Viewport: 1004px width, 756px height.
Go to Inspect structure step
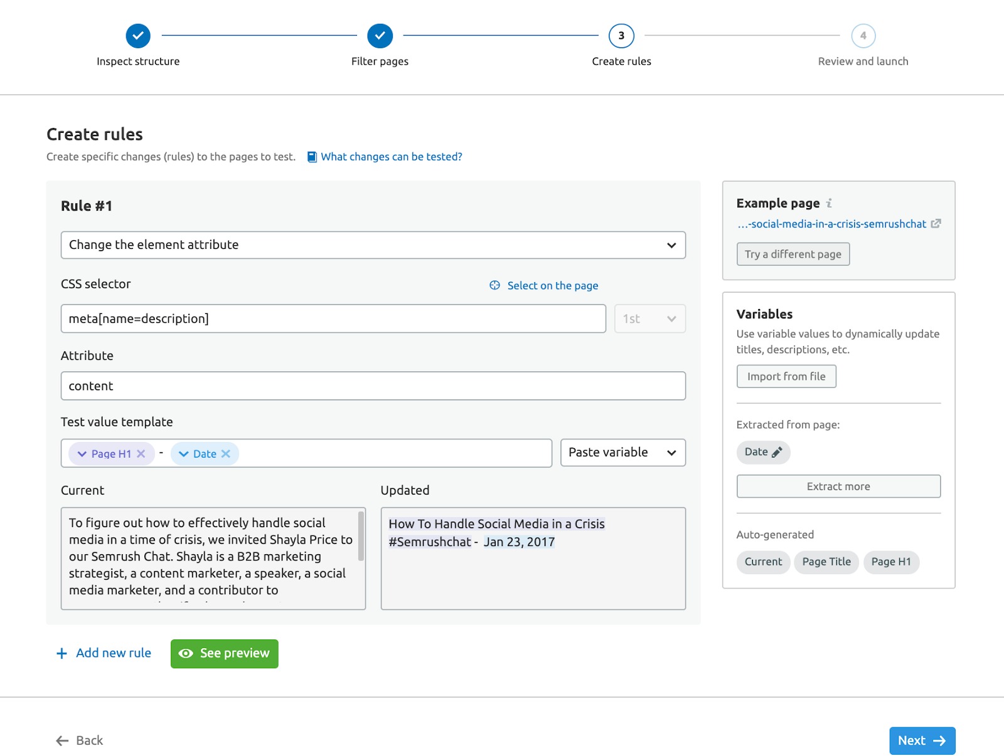(138, 36)
